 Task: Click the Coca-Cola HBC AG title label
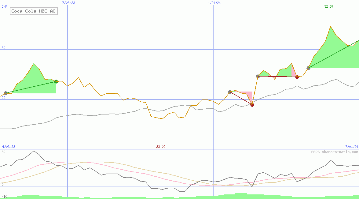pos(34,11)
